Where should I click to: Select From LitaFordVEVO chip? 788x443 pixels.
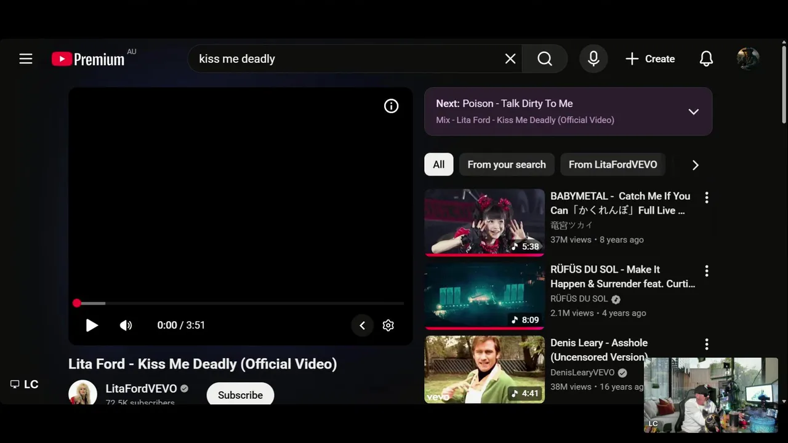[613, 165]
